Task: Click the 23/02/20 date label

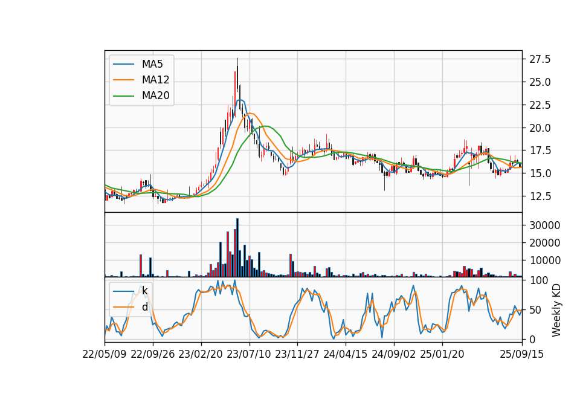Action: 201,354
